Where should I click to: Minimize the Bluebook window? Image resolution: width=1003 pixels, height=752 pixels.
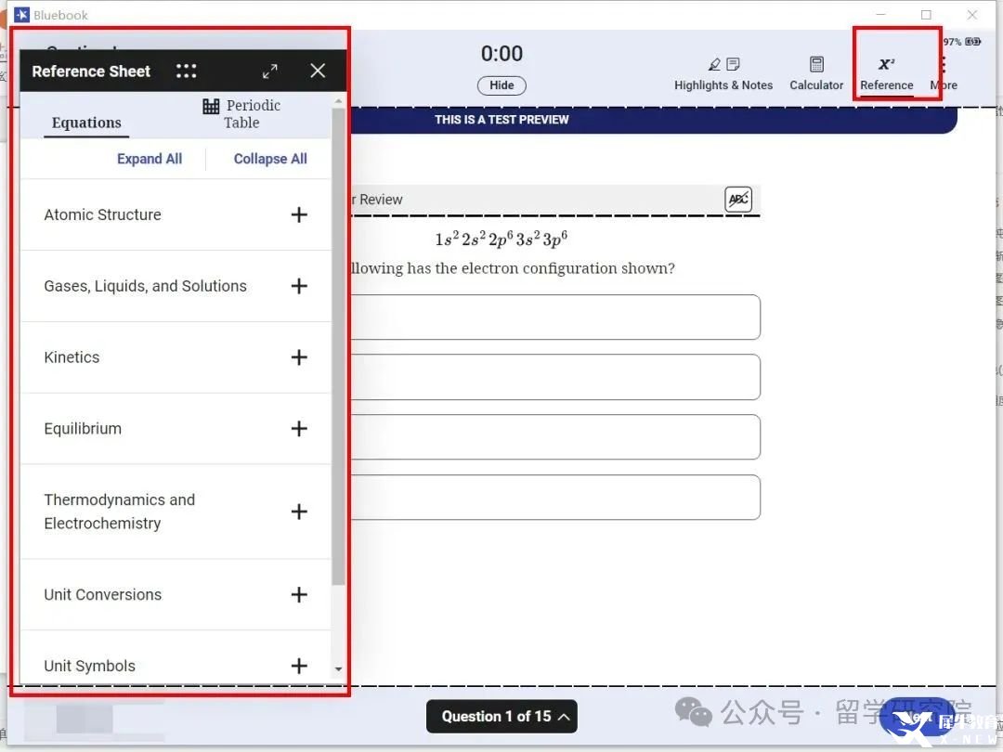point(880,14)
